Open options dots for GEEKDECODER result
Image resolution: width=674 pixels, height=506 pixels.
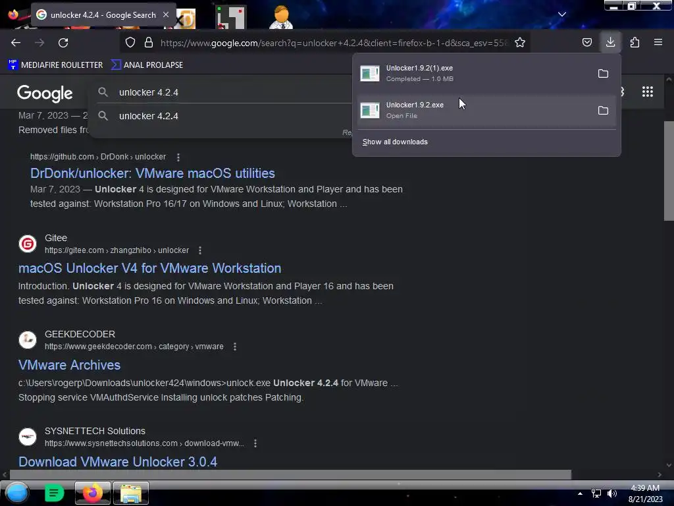click(235, 347)
